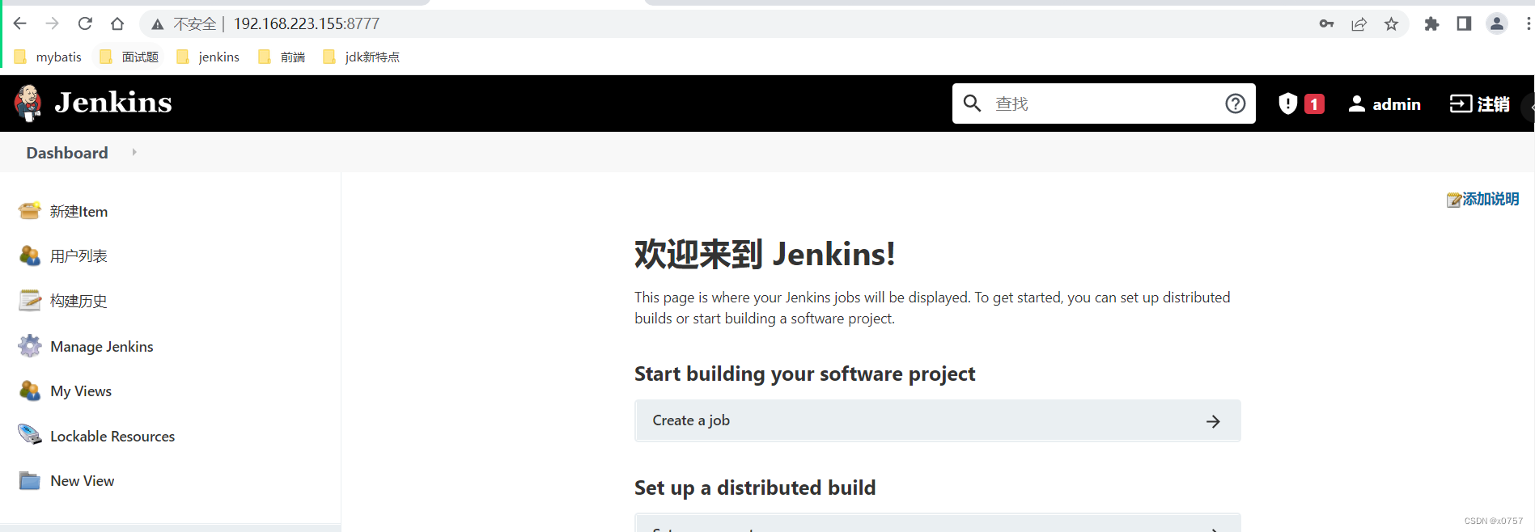The height and width of the screenshot is (532, 1535).
Task: Click the browser forward arrow
Action: click(x=52, y=23)
